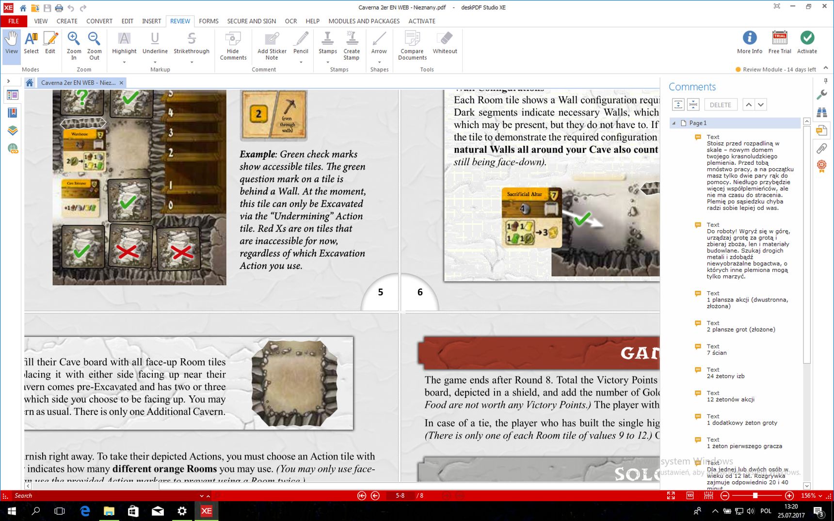This screenshot has width=834, height=521.
Task: Open bookmarks side panel
Action: (13, 113)
